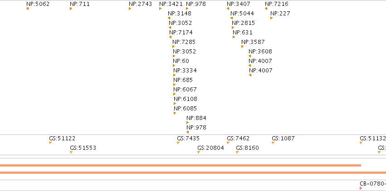Select the down-triangle marker under GS:1087

click(x=273, y=143)
